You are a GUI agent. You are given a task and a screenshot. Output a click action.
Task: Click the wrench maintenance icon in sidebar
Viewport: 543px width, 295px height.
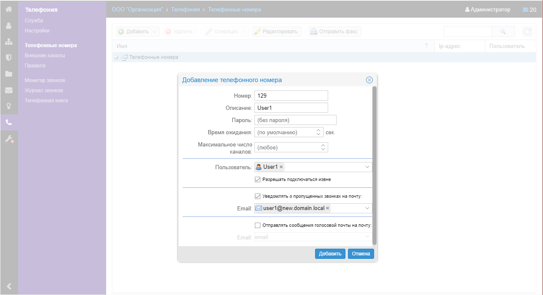(9, 139)
